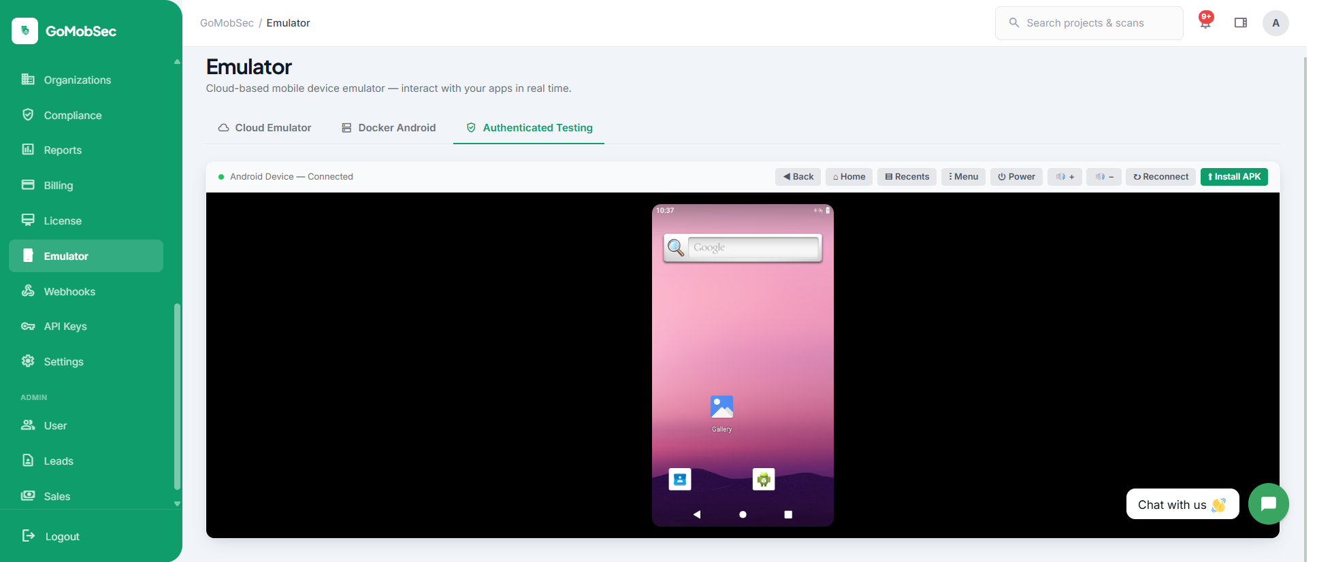Image resolution: width=1332 pixels, height=562 pixels.
Task: Open the user avatar menu "A"
Action: tap(1276, 22)
